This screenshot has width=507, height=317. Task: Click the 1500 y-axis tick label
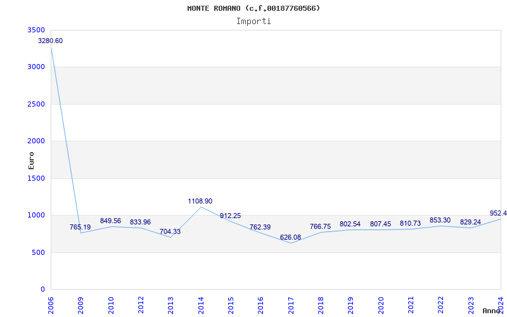point(37,179)
